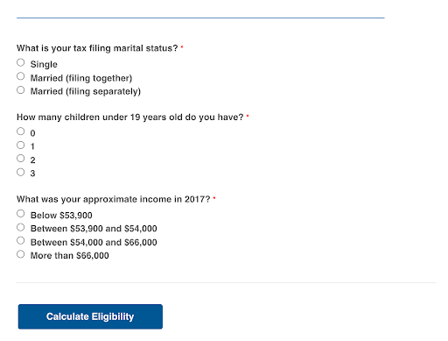Pick 2 children radio button
The width and height of the screenshot is (448, 341).
pos(20,159)
